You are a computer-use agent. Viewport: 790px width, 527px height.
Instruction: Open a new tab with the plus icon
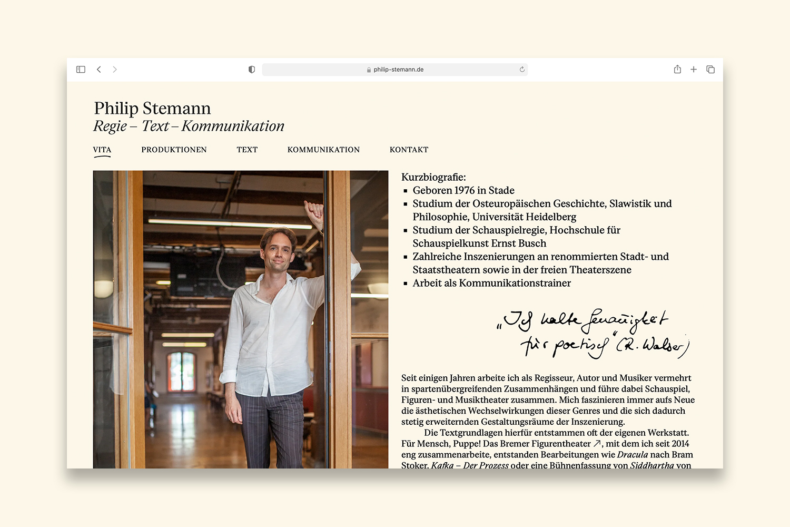[x=694, y=70]
